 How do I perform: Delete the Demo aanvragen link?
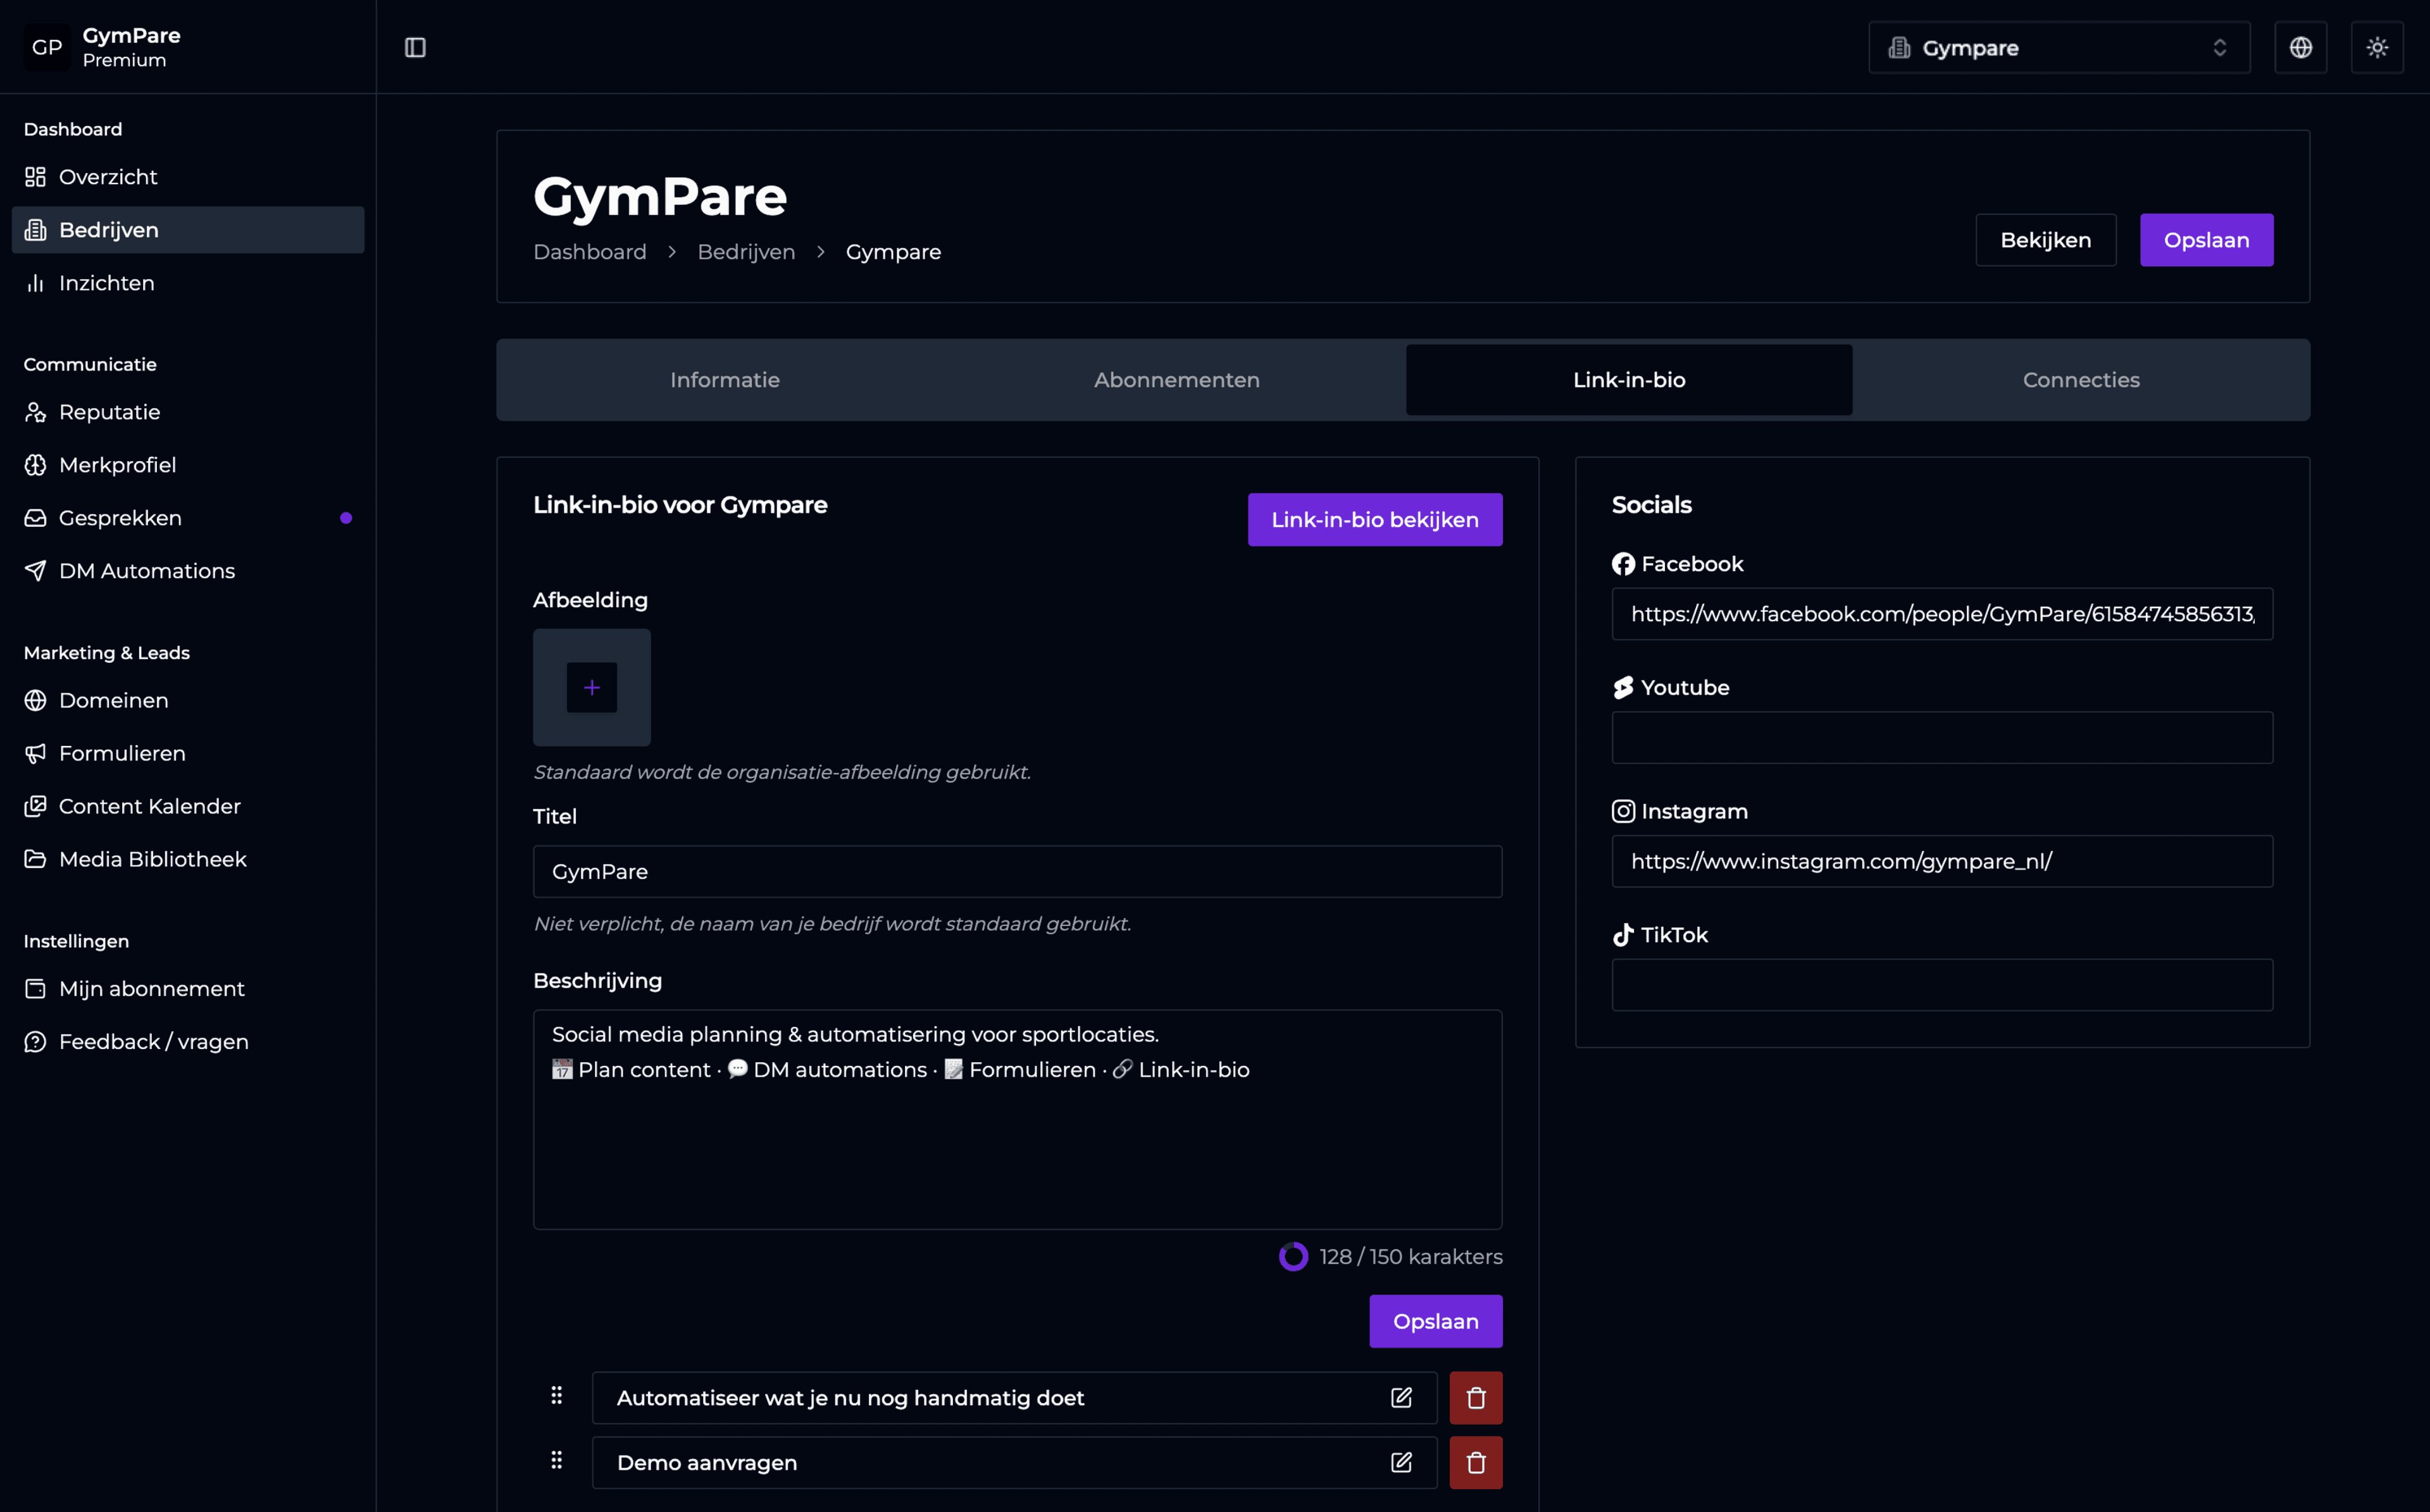(x=1476, y=1463)
